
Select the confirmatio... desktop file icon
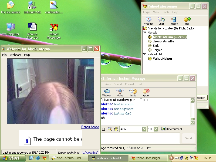[54, 7]
